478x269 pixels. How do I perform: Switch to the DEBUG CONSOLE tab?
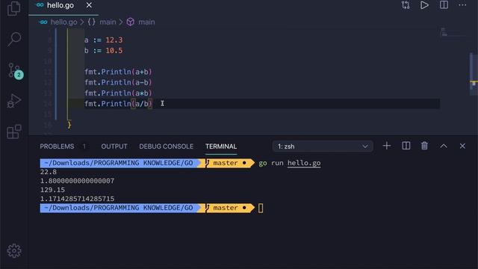[x=166, y=146]
